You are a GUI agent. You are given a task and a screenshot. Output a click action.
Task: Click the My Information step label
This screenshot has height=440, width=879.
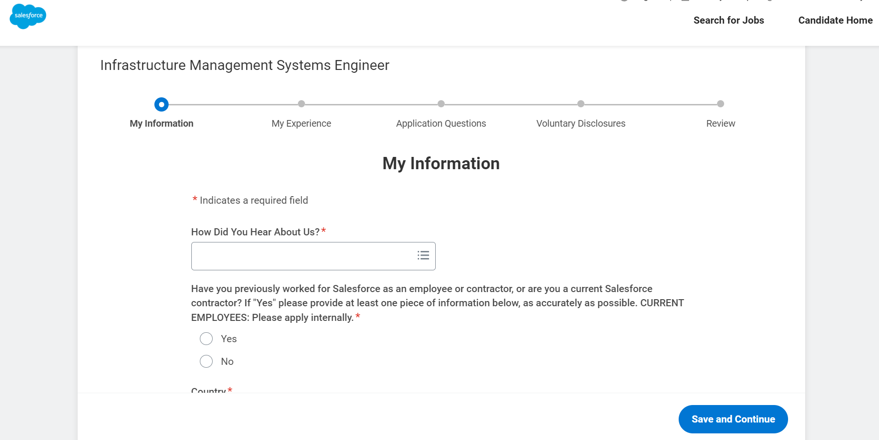[161, 123]
